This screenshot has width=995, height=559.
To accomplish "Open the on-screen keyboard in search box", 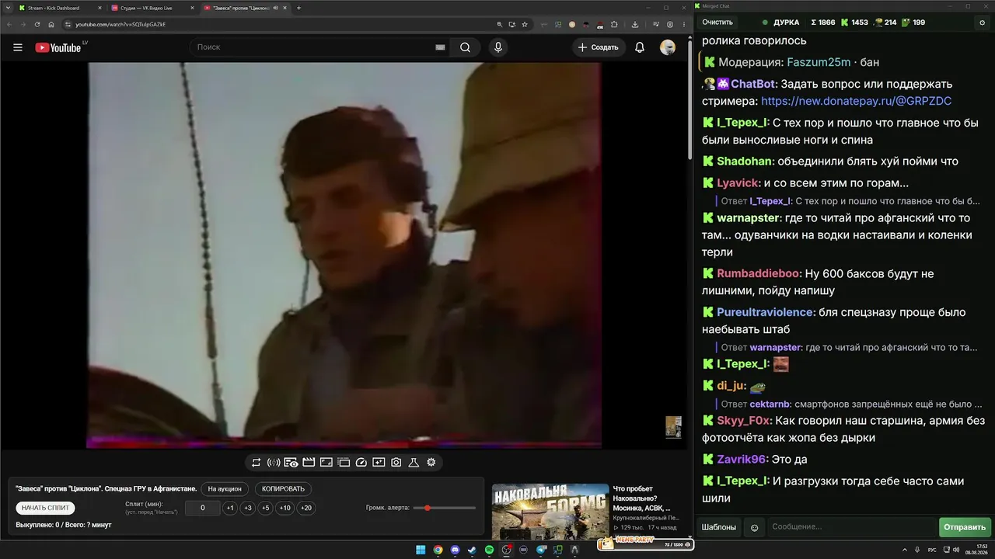I will click(x=440, y=47).
